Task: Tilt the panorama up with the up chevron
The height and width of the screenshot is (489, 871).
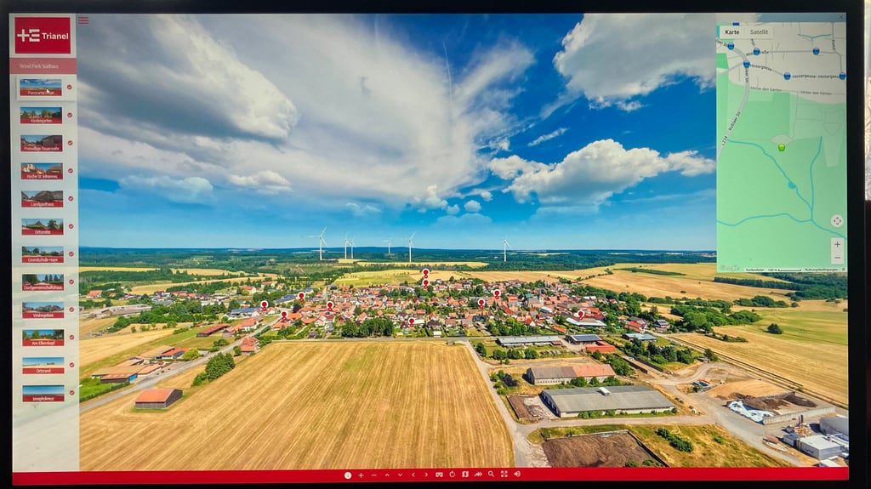Action: (x=387, y=475)
